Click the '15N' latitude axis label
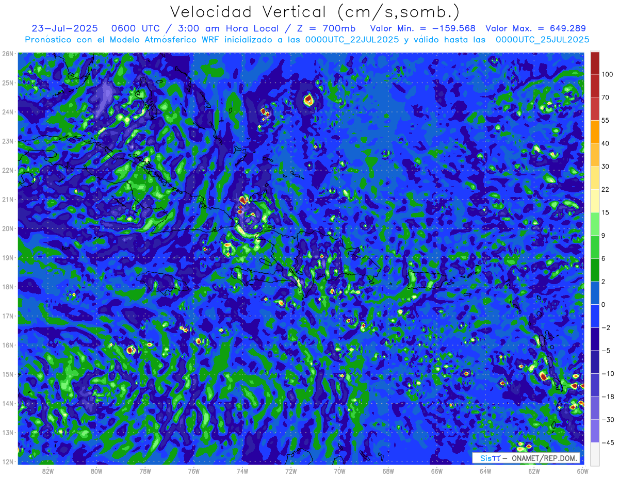 click(x=7, y=374)
